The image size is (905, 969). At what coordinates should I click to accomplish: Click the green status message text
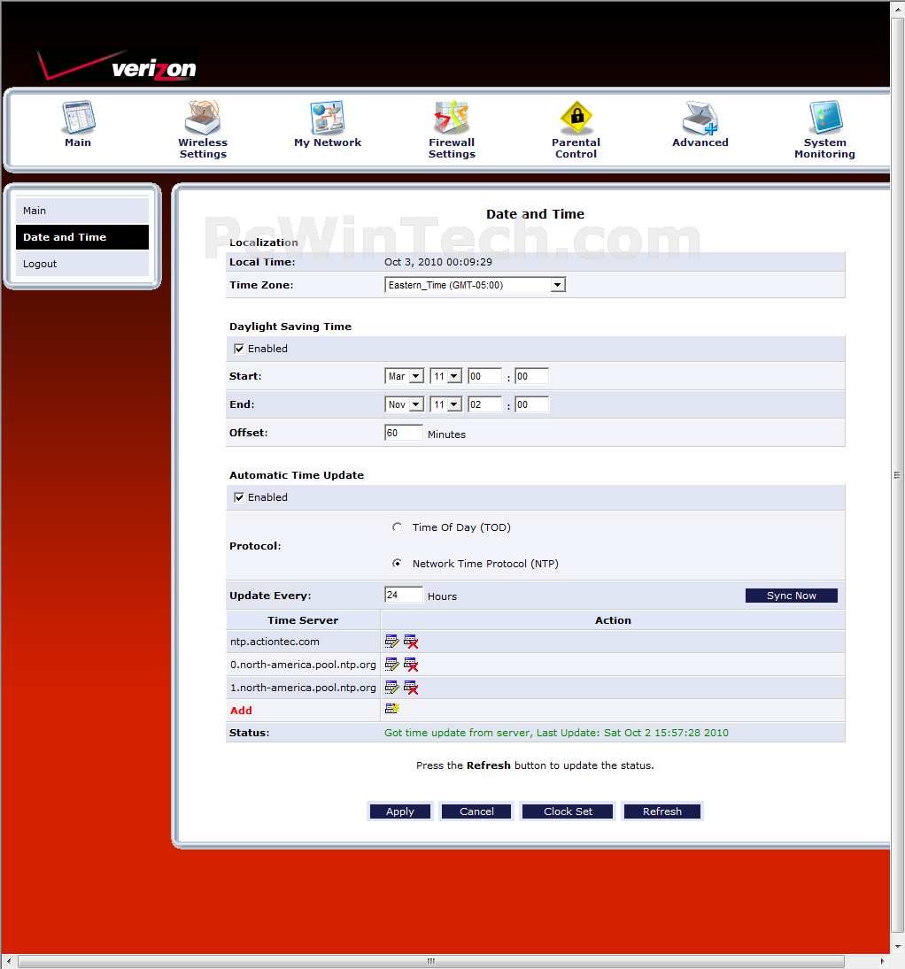556,733
